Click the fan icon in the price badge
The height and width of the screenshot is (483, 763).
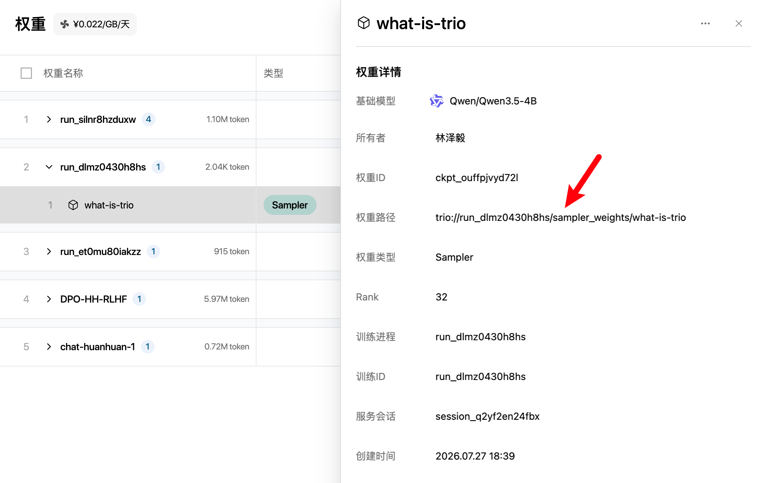[64, 24]
